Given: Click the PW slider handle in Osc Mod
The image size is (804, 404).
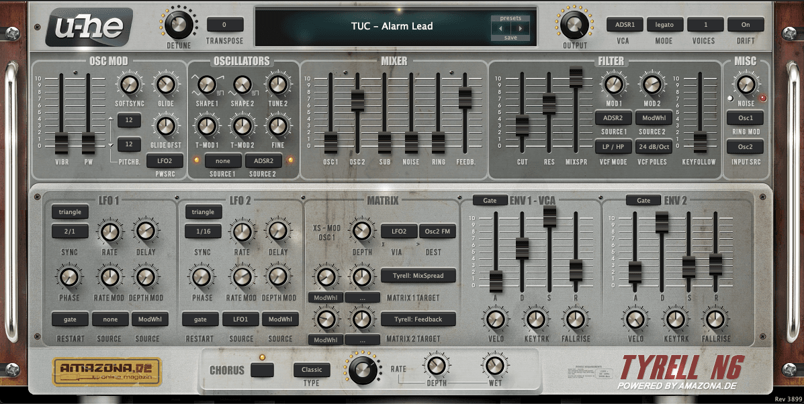Looking at the screenshot, I should coord(88,144).
